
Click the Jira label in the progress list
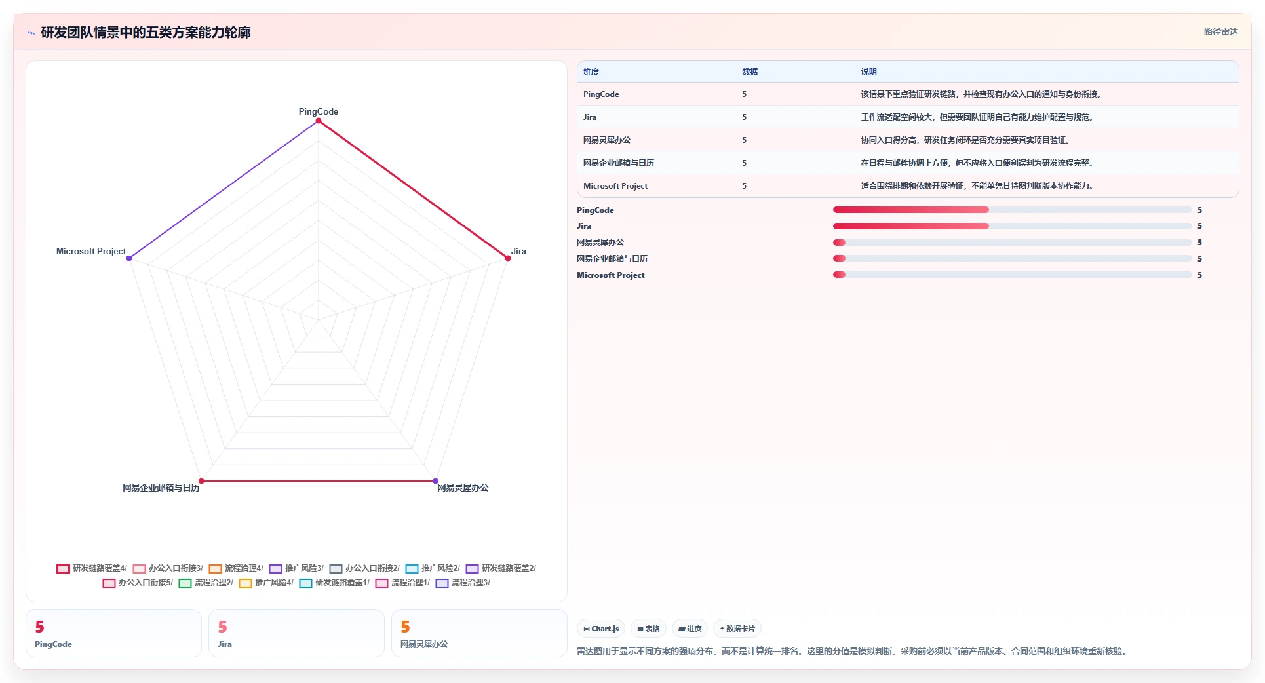pyautogui.click(x=584, y=226)
